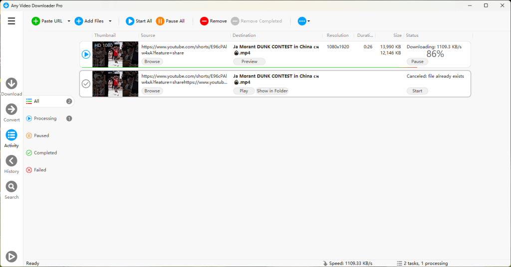Select the Completed filter tab
Viewport: 511px width, 267px height.
click(x=45, y=153)
